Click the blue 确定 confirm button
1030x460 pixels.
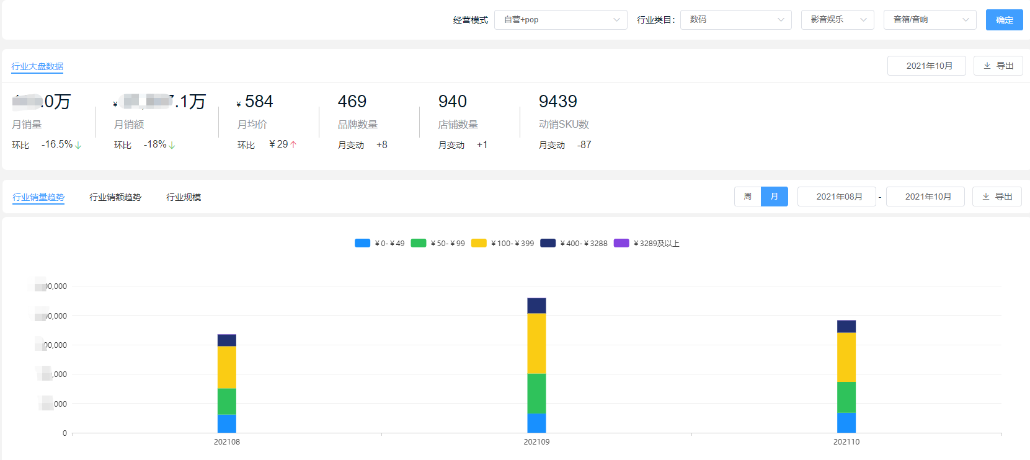(1004, 20)
